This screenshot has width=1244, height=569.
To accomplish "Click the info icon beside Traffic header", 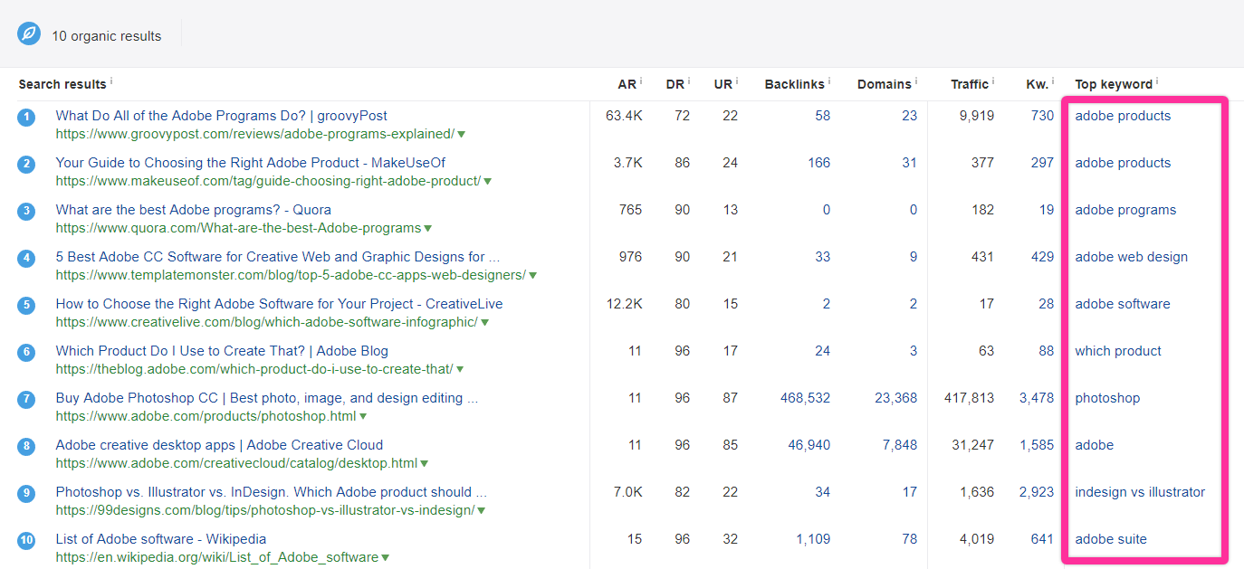I will 993,81.
